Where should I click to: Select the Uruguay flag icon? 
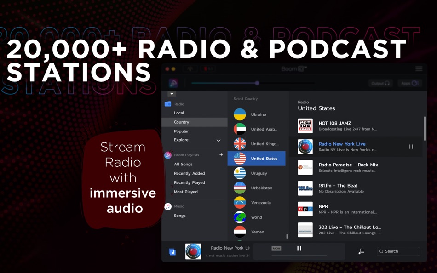[240, 173]
